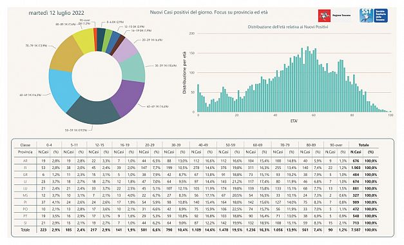Click the donut label '60-69 1K (16,3%)'
404x245 pixels.
(30, 95)
